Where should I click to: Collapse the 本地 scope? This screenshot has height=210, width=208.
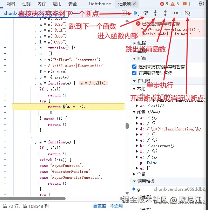[134, 89]
